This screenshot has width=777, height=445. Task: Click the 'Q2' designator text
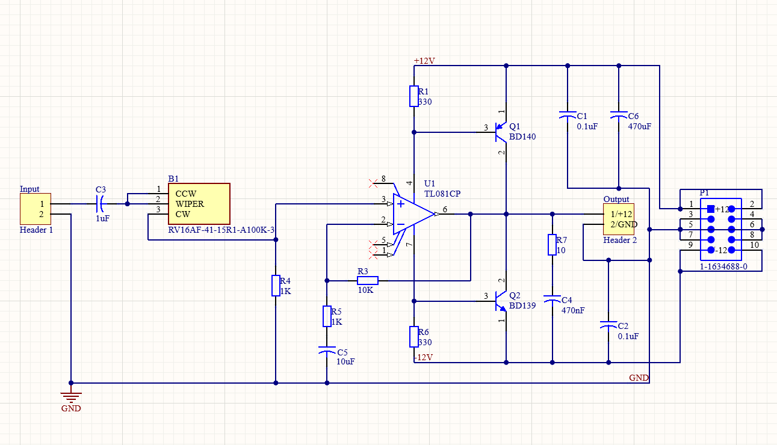[514, 295]
